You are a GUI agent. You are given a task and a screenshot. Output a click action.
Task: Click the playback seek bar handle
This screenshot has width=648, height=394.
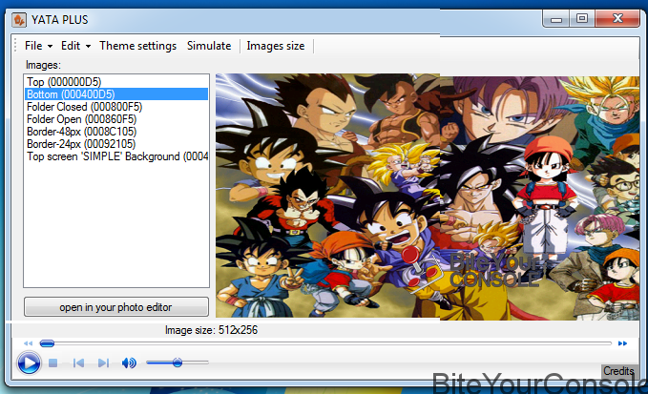coord(47,343)
